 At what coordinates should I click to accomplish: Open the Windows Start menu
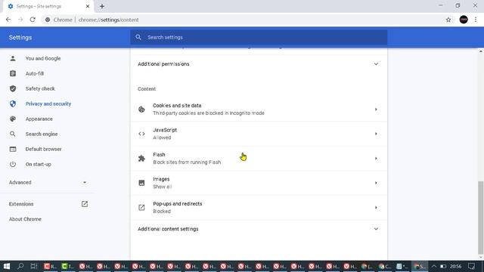[6, 266]
